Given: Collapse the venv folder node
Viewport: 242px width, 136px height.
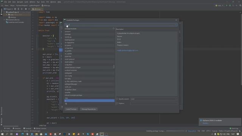Looking at the screenshot, I should coord(7,15).
